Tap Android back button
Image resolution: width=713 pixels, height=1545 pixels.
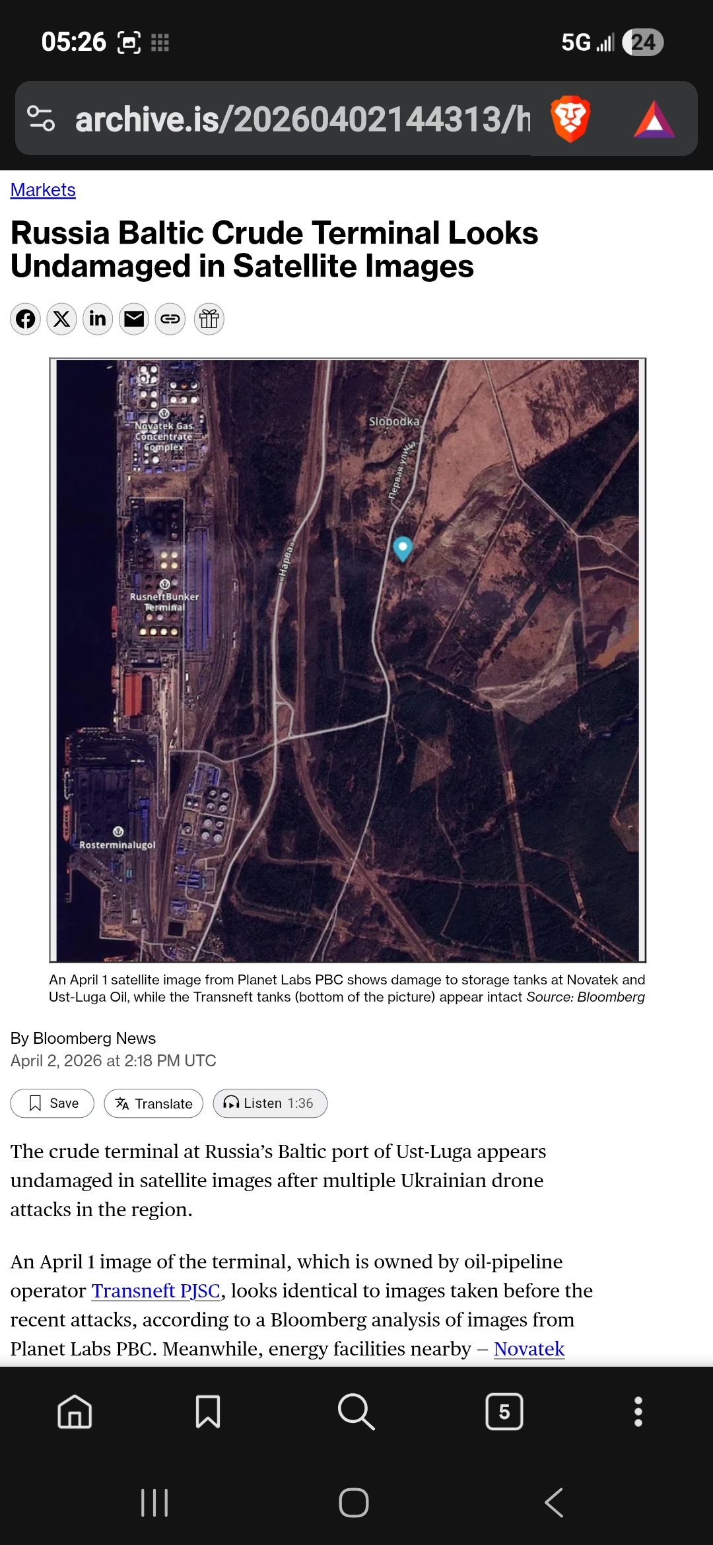[x=554, y=1503]
